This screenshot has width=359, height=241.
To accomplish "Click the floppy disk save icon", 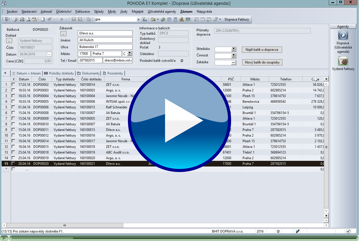I will tap(74, 20).
